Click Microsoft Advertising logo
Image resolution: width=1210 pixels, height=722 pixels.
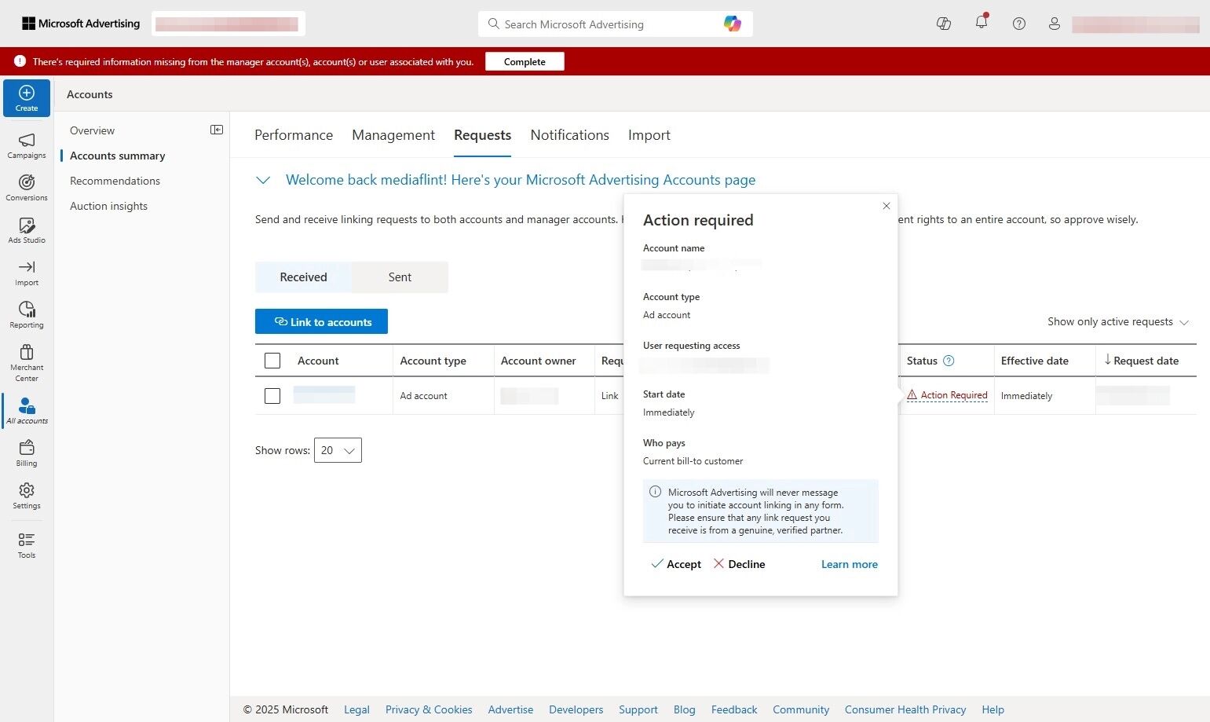(81, 24)
